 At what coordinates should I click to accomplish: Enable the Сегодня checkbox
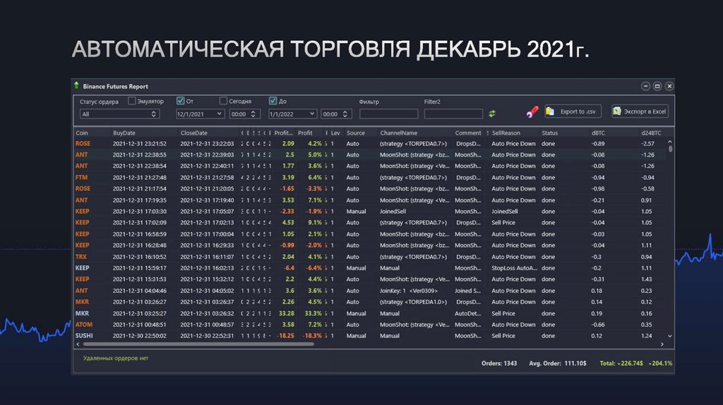[x=223, y=100]
